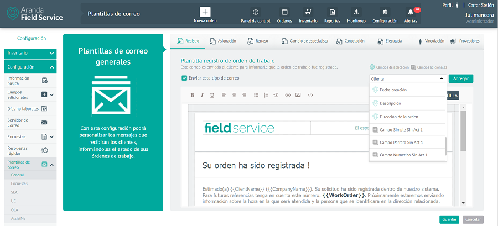
Task: Select Fecha creación from the dropdown list
Action: 408,90
